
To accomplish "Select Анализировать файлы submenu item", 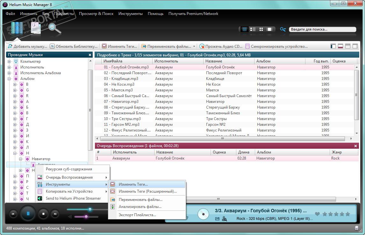I will coord(147,207).
